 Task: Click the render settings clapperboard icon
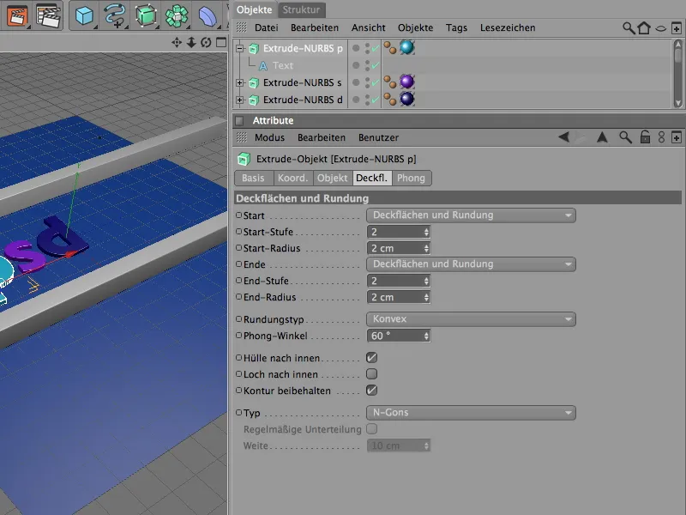(x=50, y=15)
